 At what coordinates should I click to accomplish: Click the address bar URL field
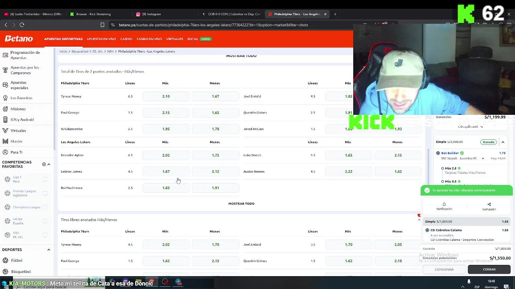click(x=213, y=25)
